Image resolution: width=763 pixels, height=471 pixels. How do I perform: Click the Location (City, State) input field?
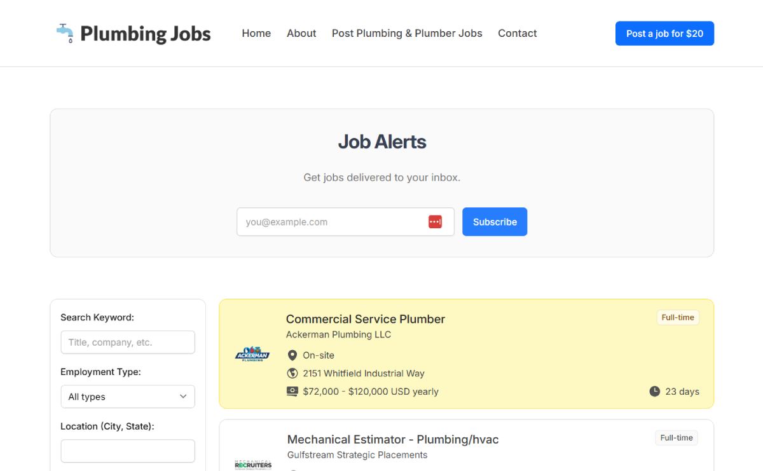[128, 451]
